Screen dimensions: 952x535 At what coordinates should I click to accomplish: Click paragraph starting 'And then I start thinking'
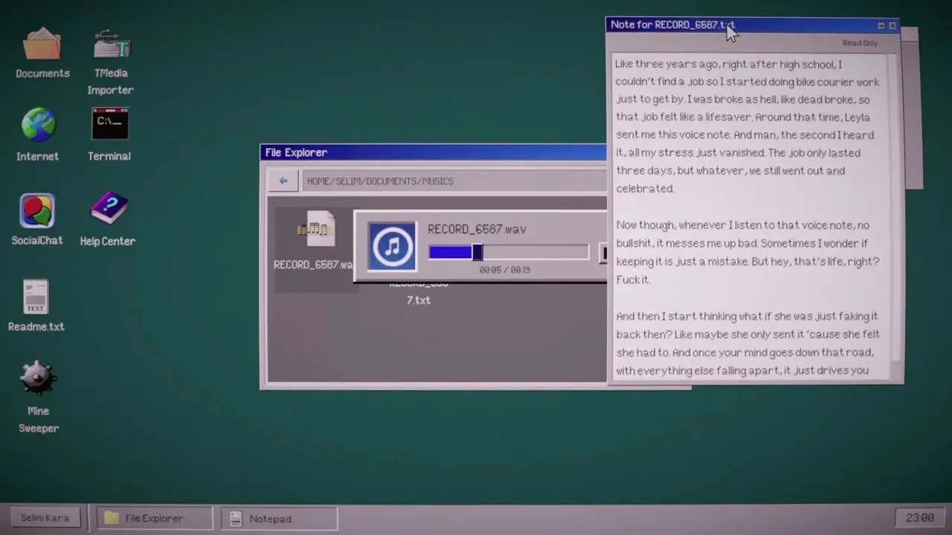pos(747,343)
